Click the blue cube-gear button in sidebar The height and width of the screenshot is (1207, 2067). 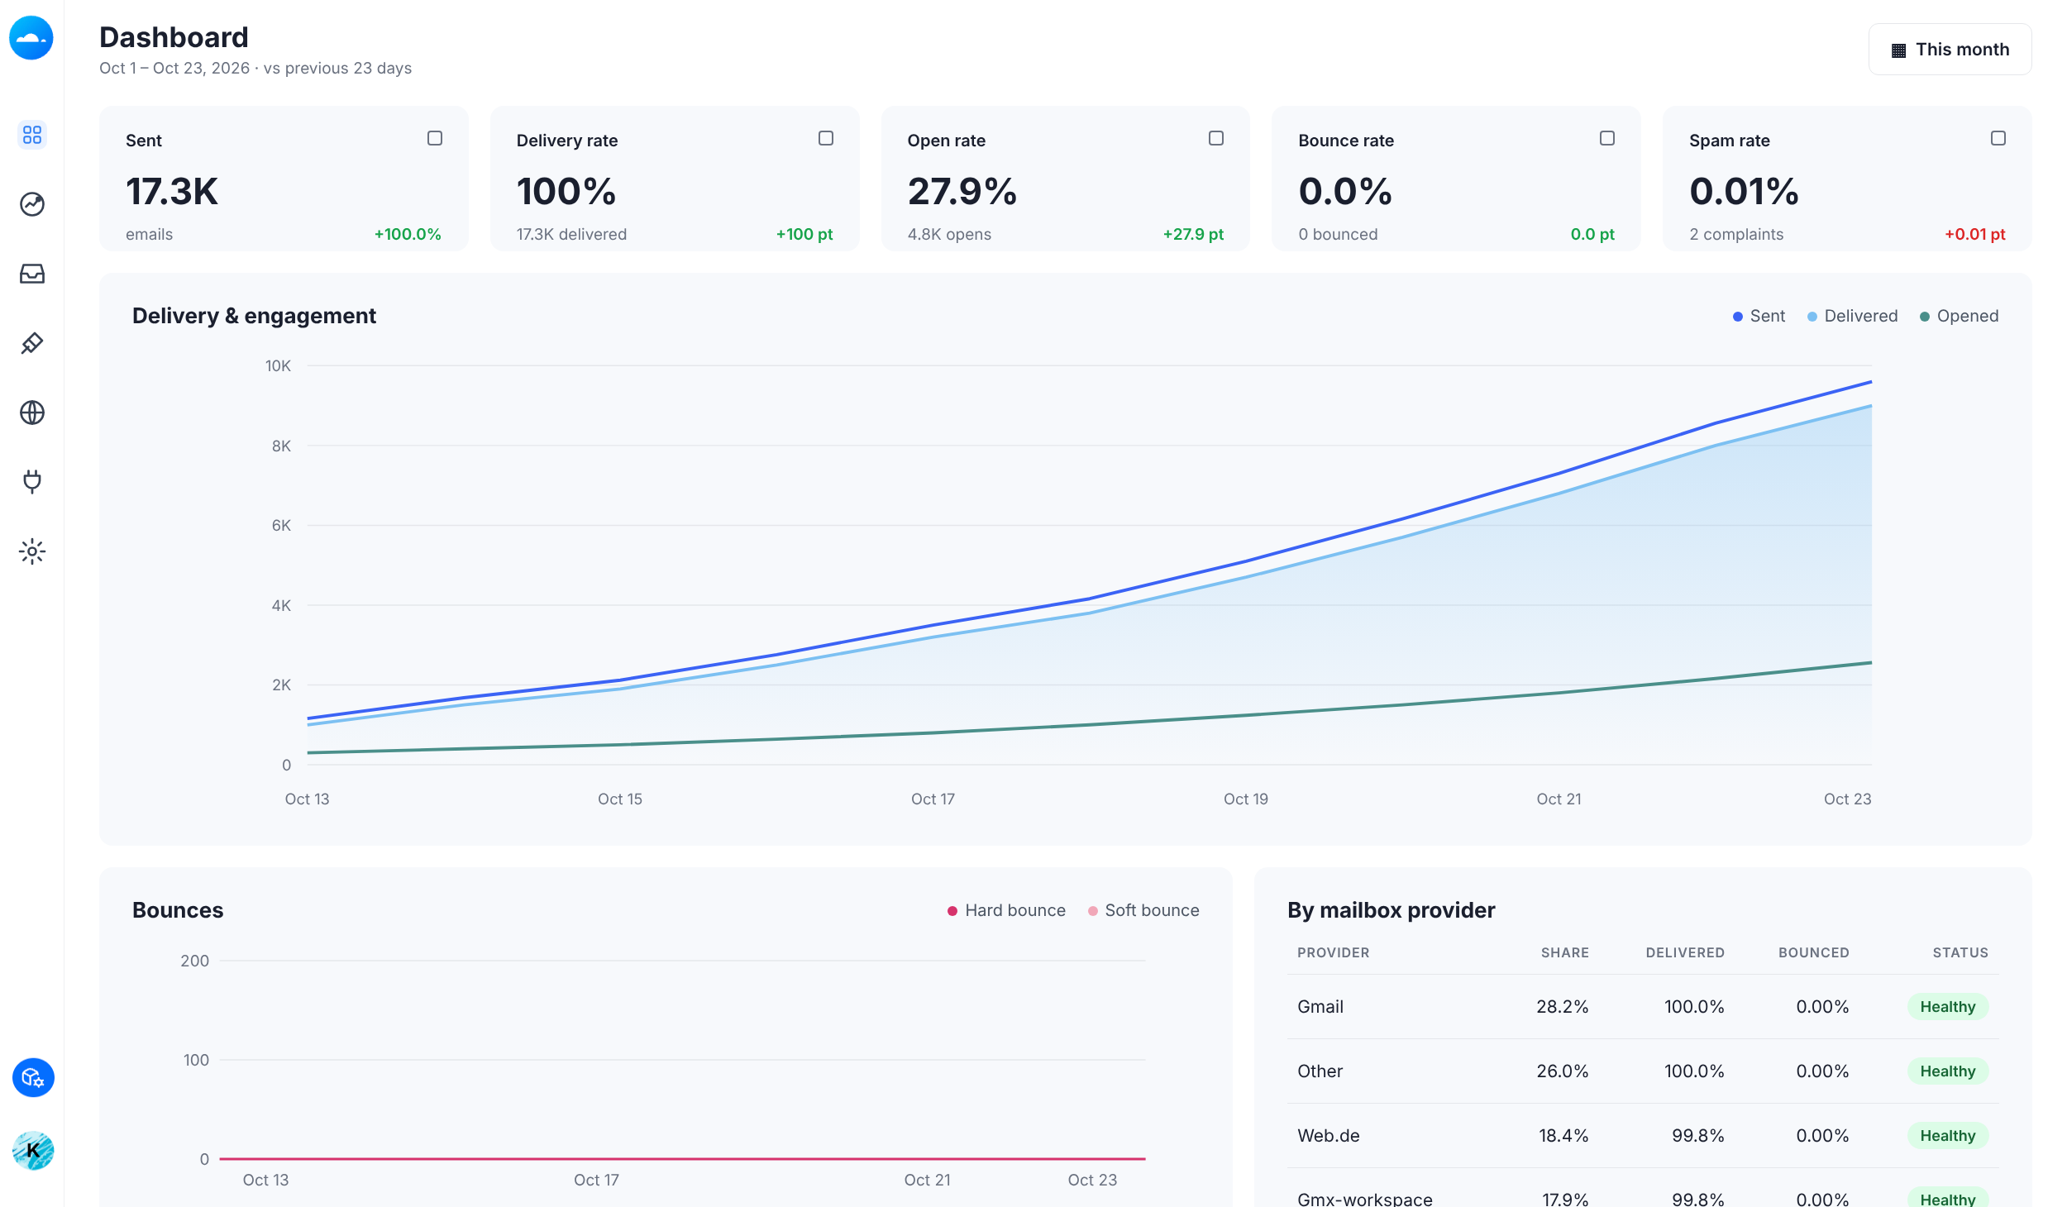[33, 1078]
